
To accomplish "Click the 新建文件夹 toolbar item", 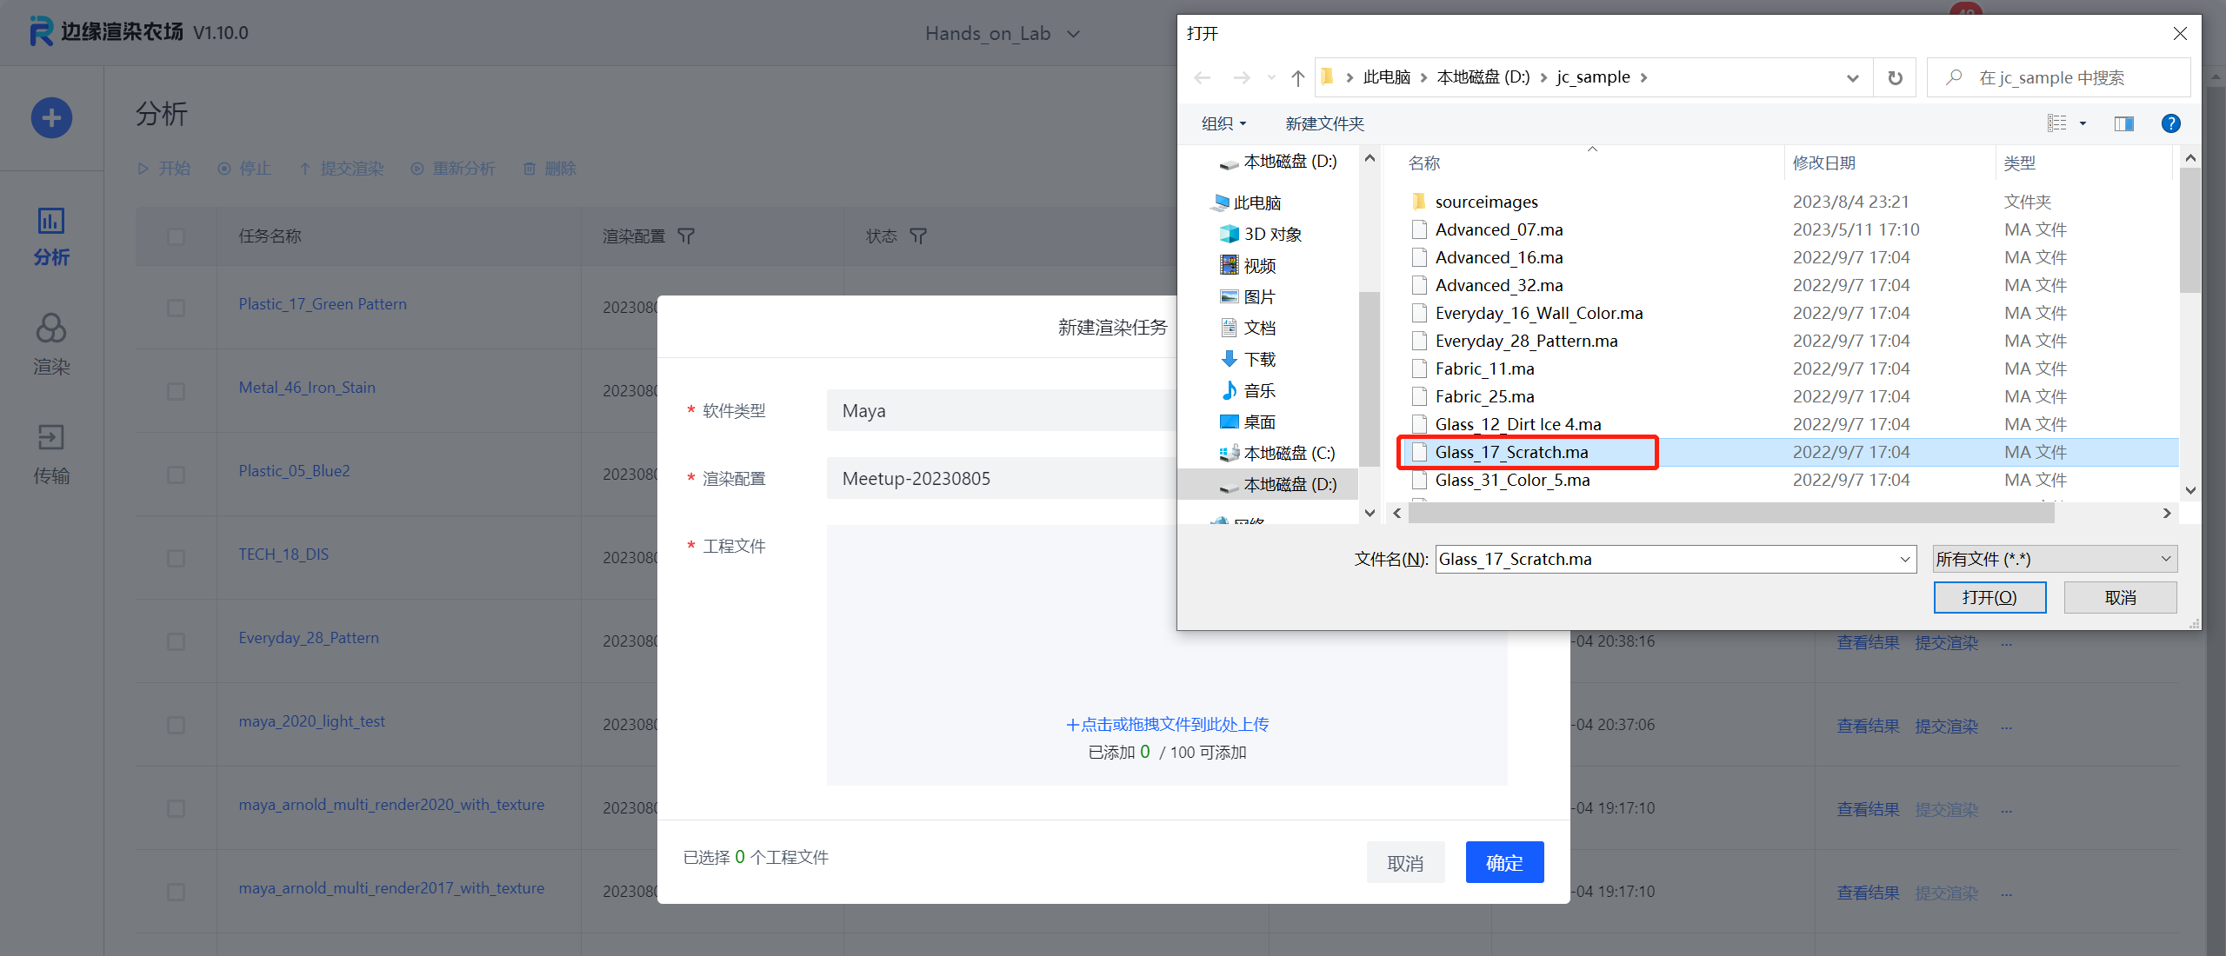I will 1324,123.
